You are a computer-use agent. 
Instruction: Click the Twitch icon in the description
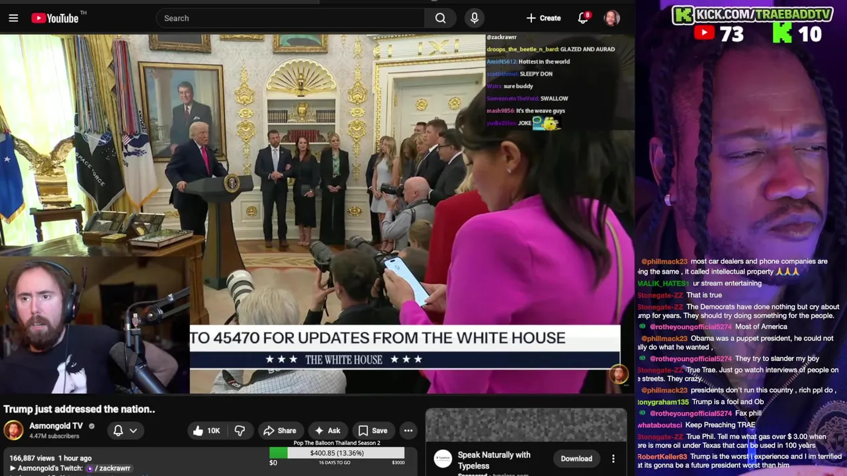tap(90, 468)
